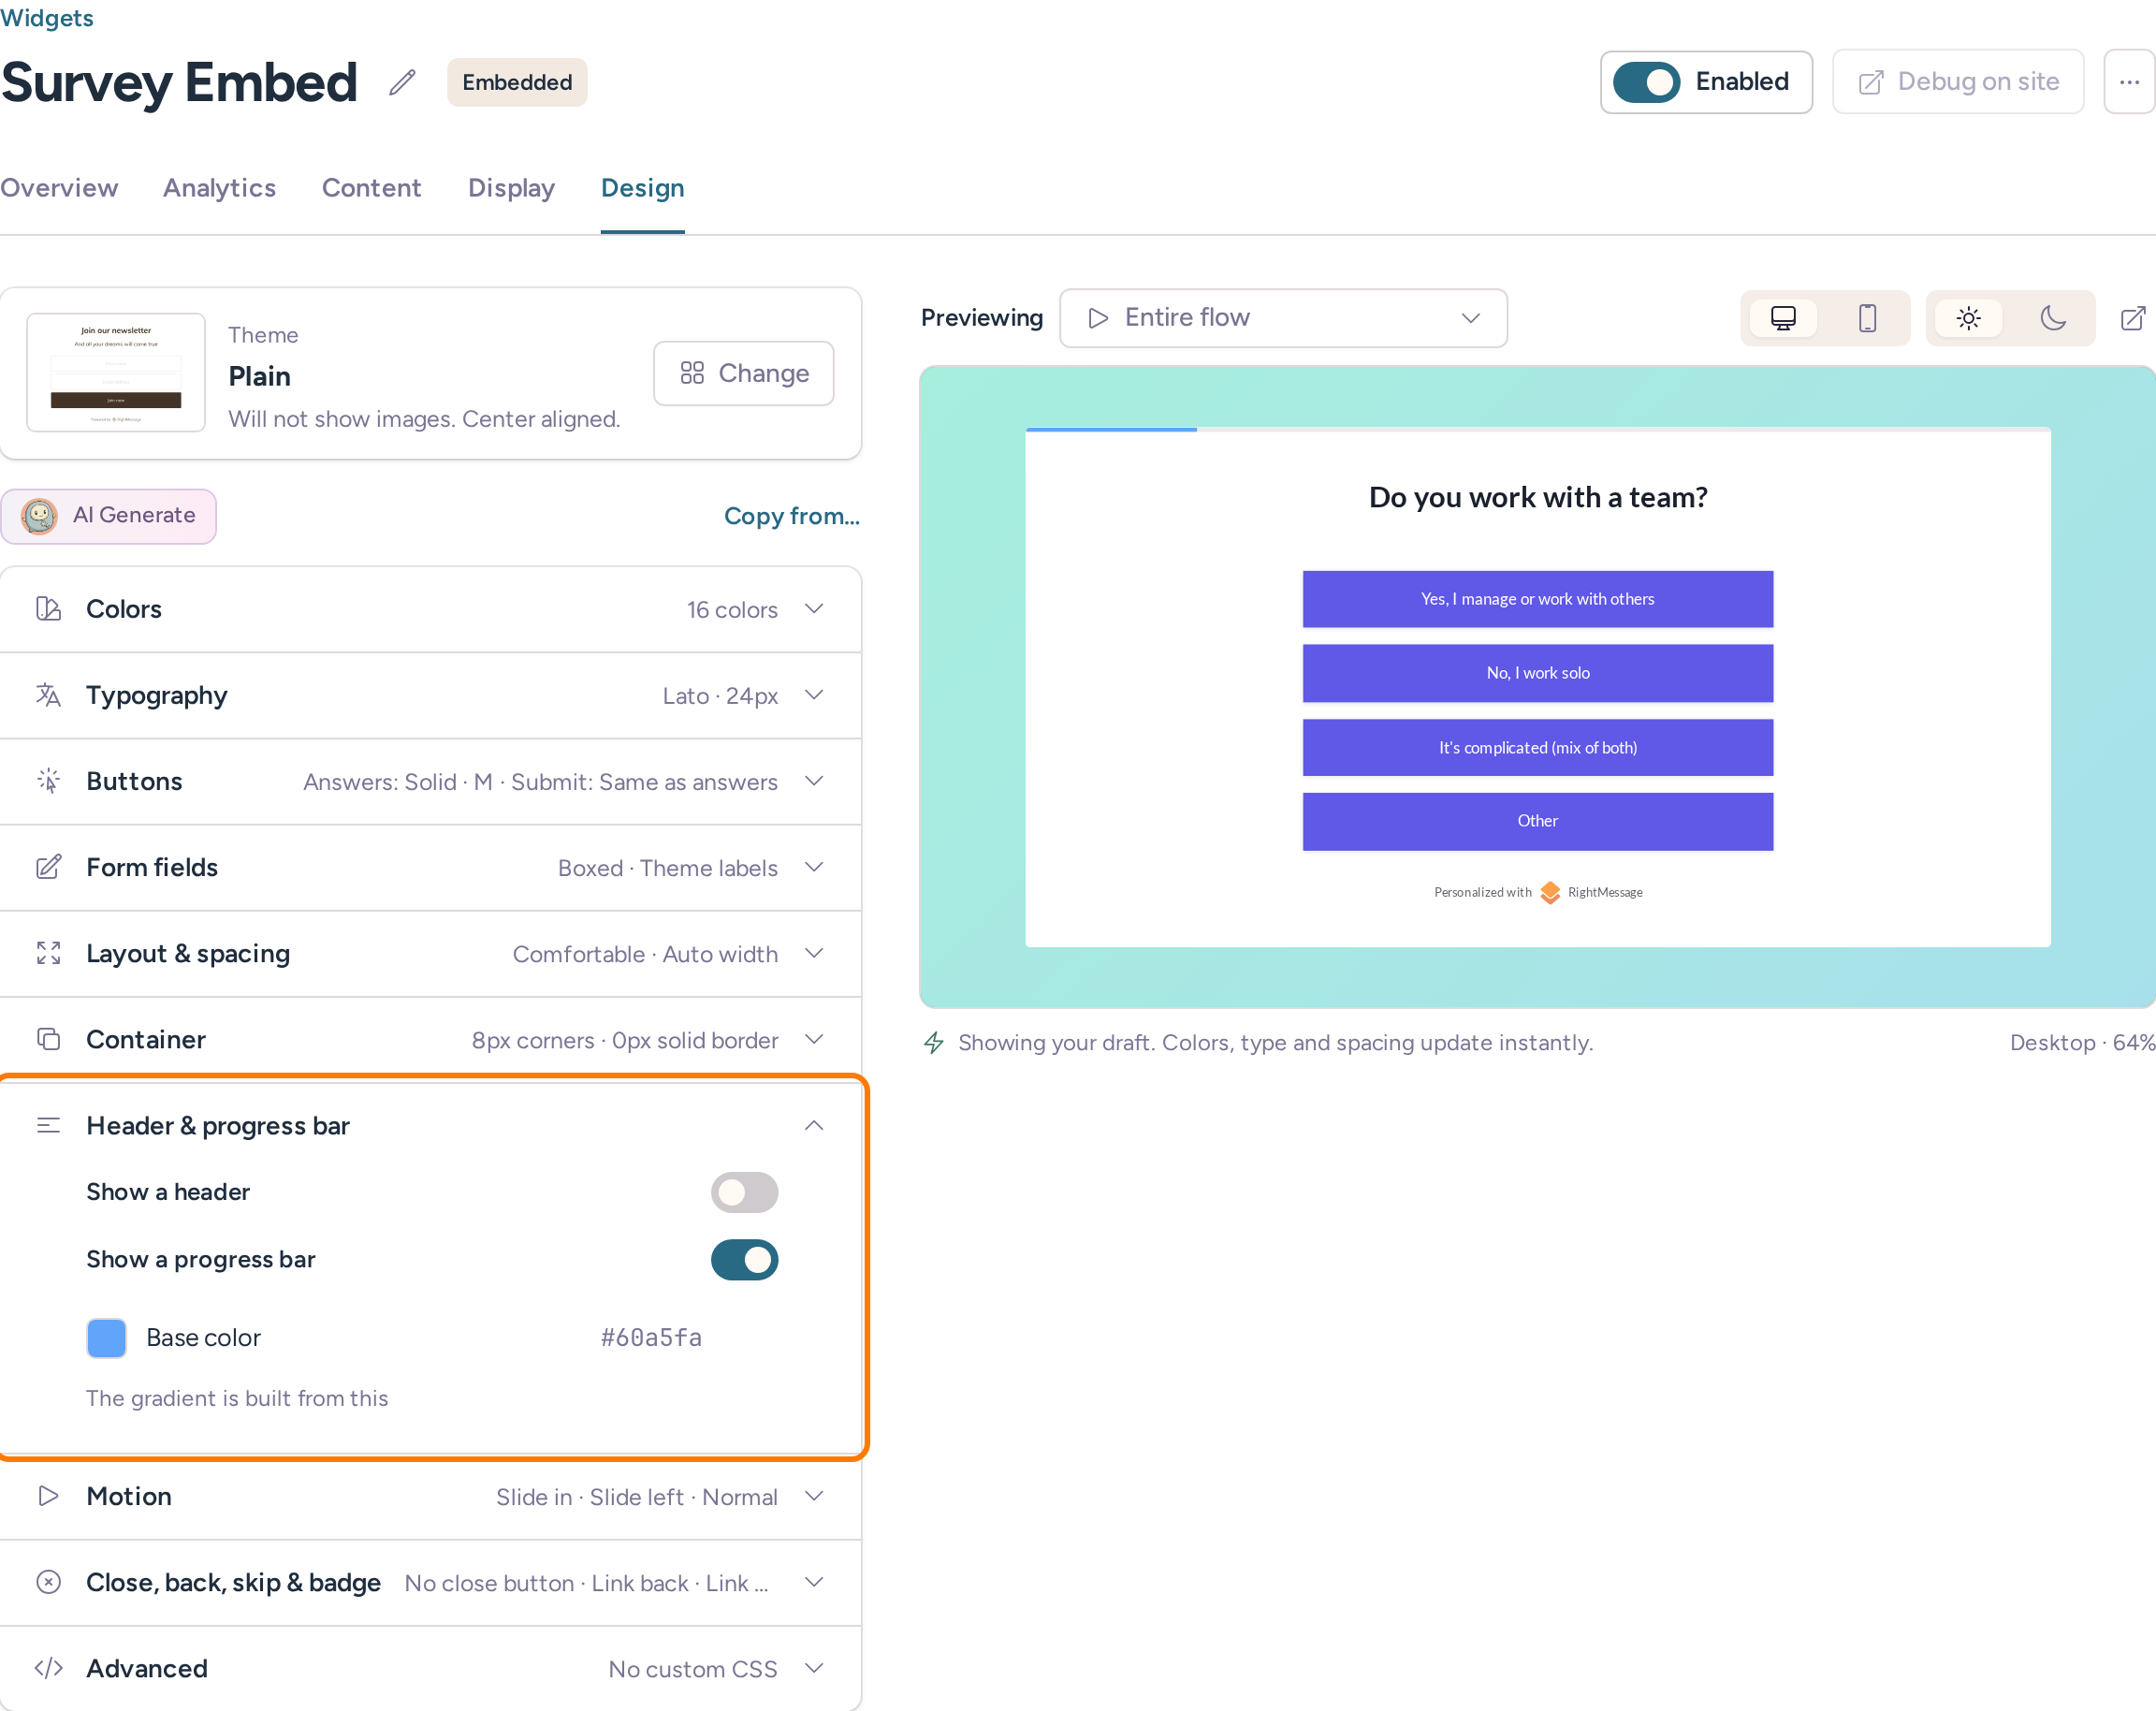The height and width of the screenshot is (1711, 2156).
Task: Switch to the Content tab
Action: pos(371,188)
